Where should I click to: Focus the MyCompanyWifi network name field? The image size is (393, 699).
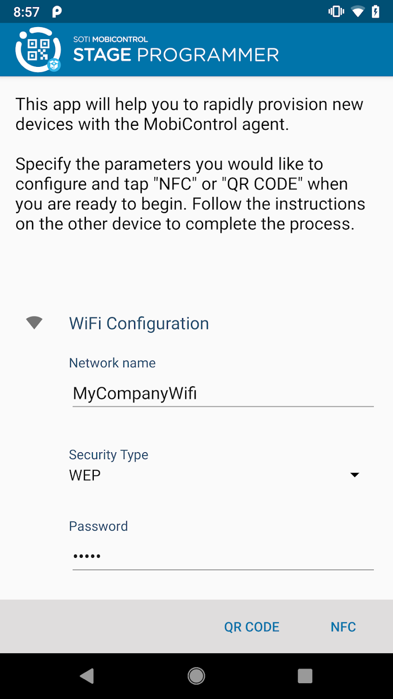click(x=223, y=393)
